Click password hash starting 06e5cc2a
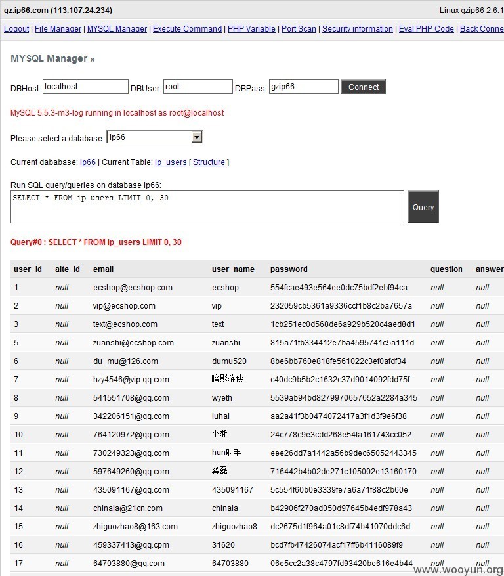The height and width of the screenshot is (576, 504). 341,563
